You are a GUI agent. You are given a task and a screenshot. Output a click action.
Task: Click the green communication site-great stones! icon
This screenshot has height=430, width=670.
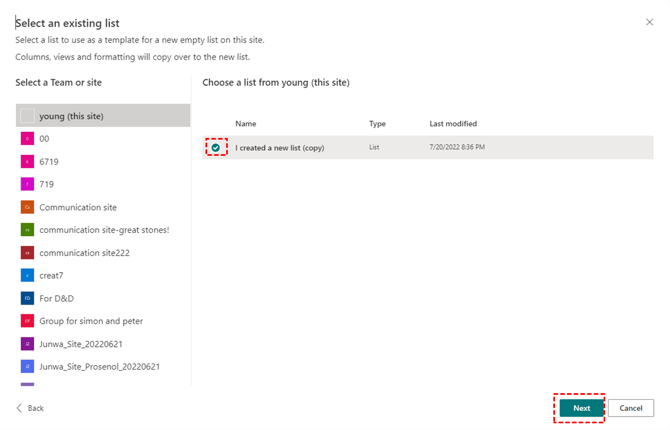(27, 230)
